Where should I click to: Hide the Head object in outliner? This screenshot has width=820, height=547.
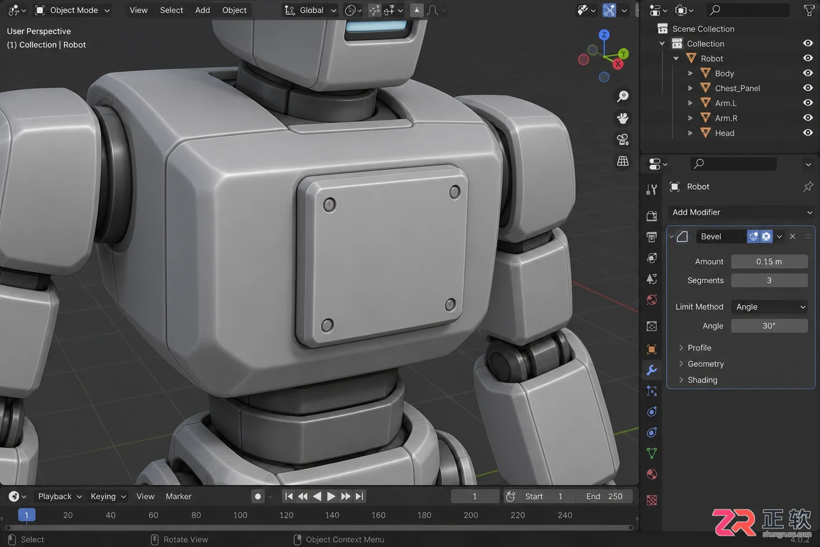pyautogui.click(x=807, y=132)
